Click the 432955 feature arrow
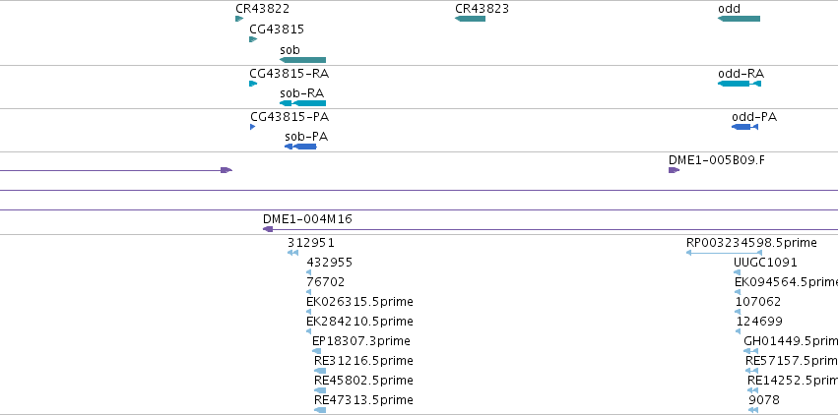 click(309, 272)
